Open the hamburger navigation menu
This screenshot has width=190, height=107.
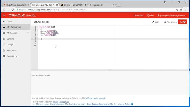tap(4, 15)
